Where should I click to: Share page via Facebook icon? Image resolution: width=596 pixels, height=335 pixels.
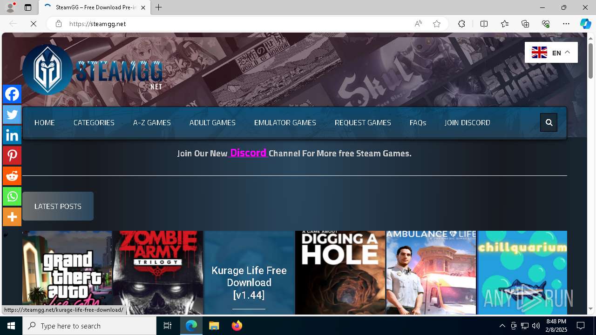tap(12, 94)
